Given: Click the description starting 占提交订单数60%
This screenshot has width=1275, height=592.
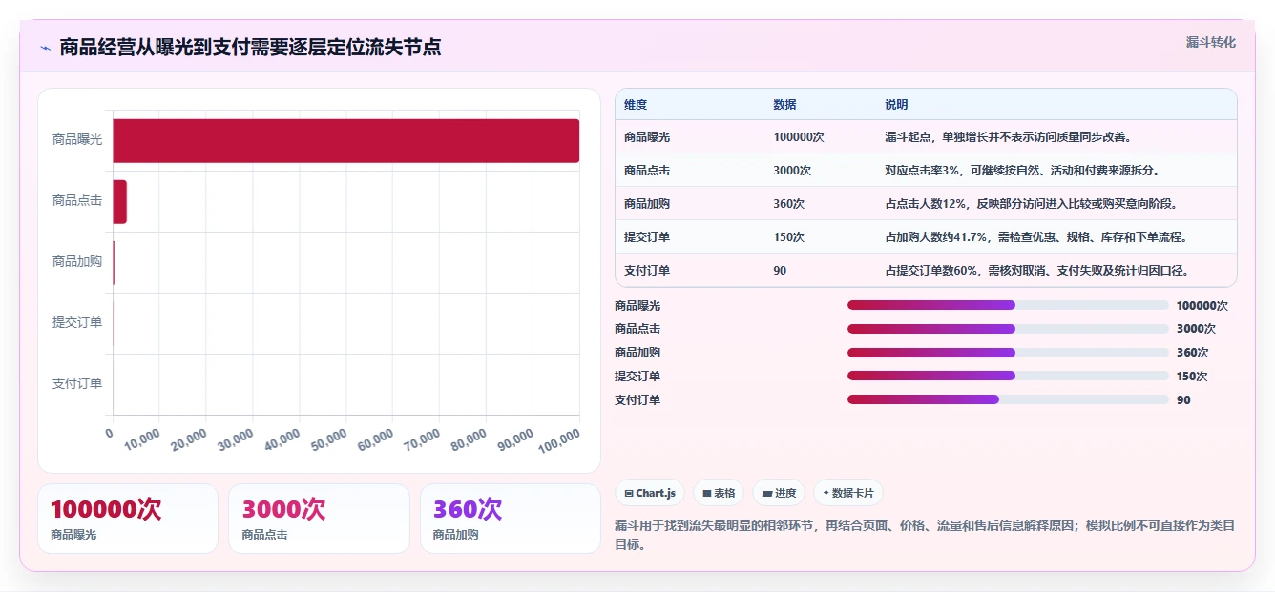Looking at the screenshot, I should [x=1036, y=271].
